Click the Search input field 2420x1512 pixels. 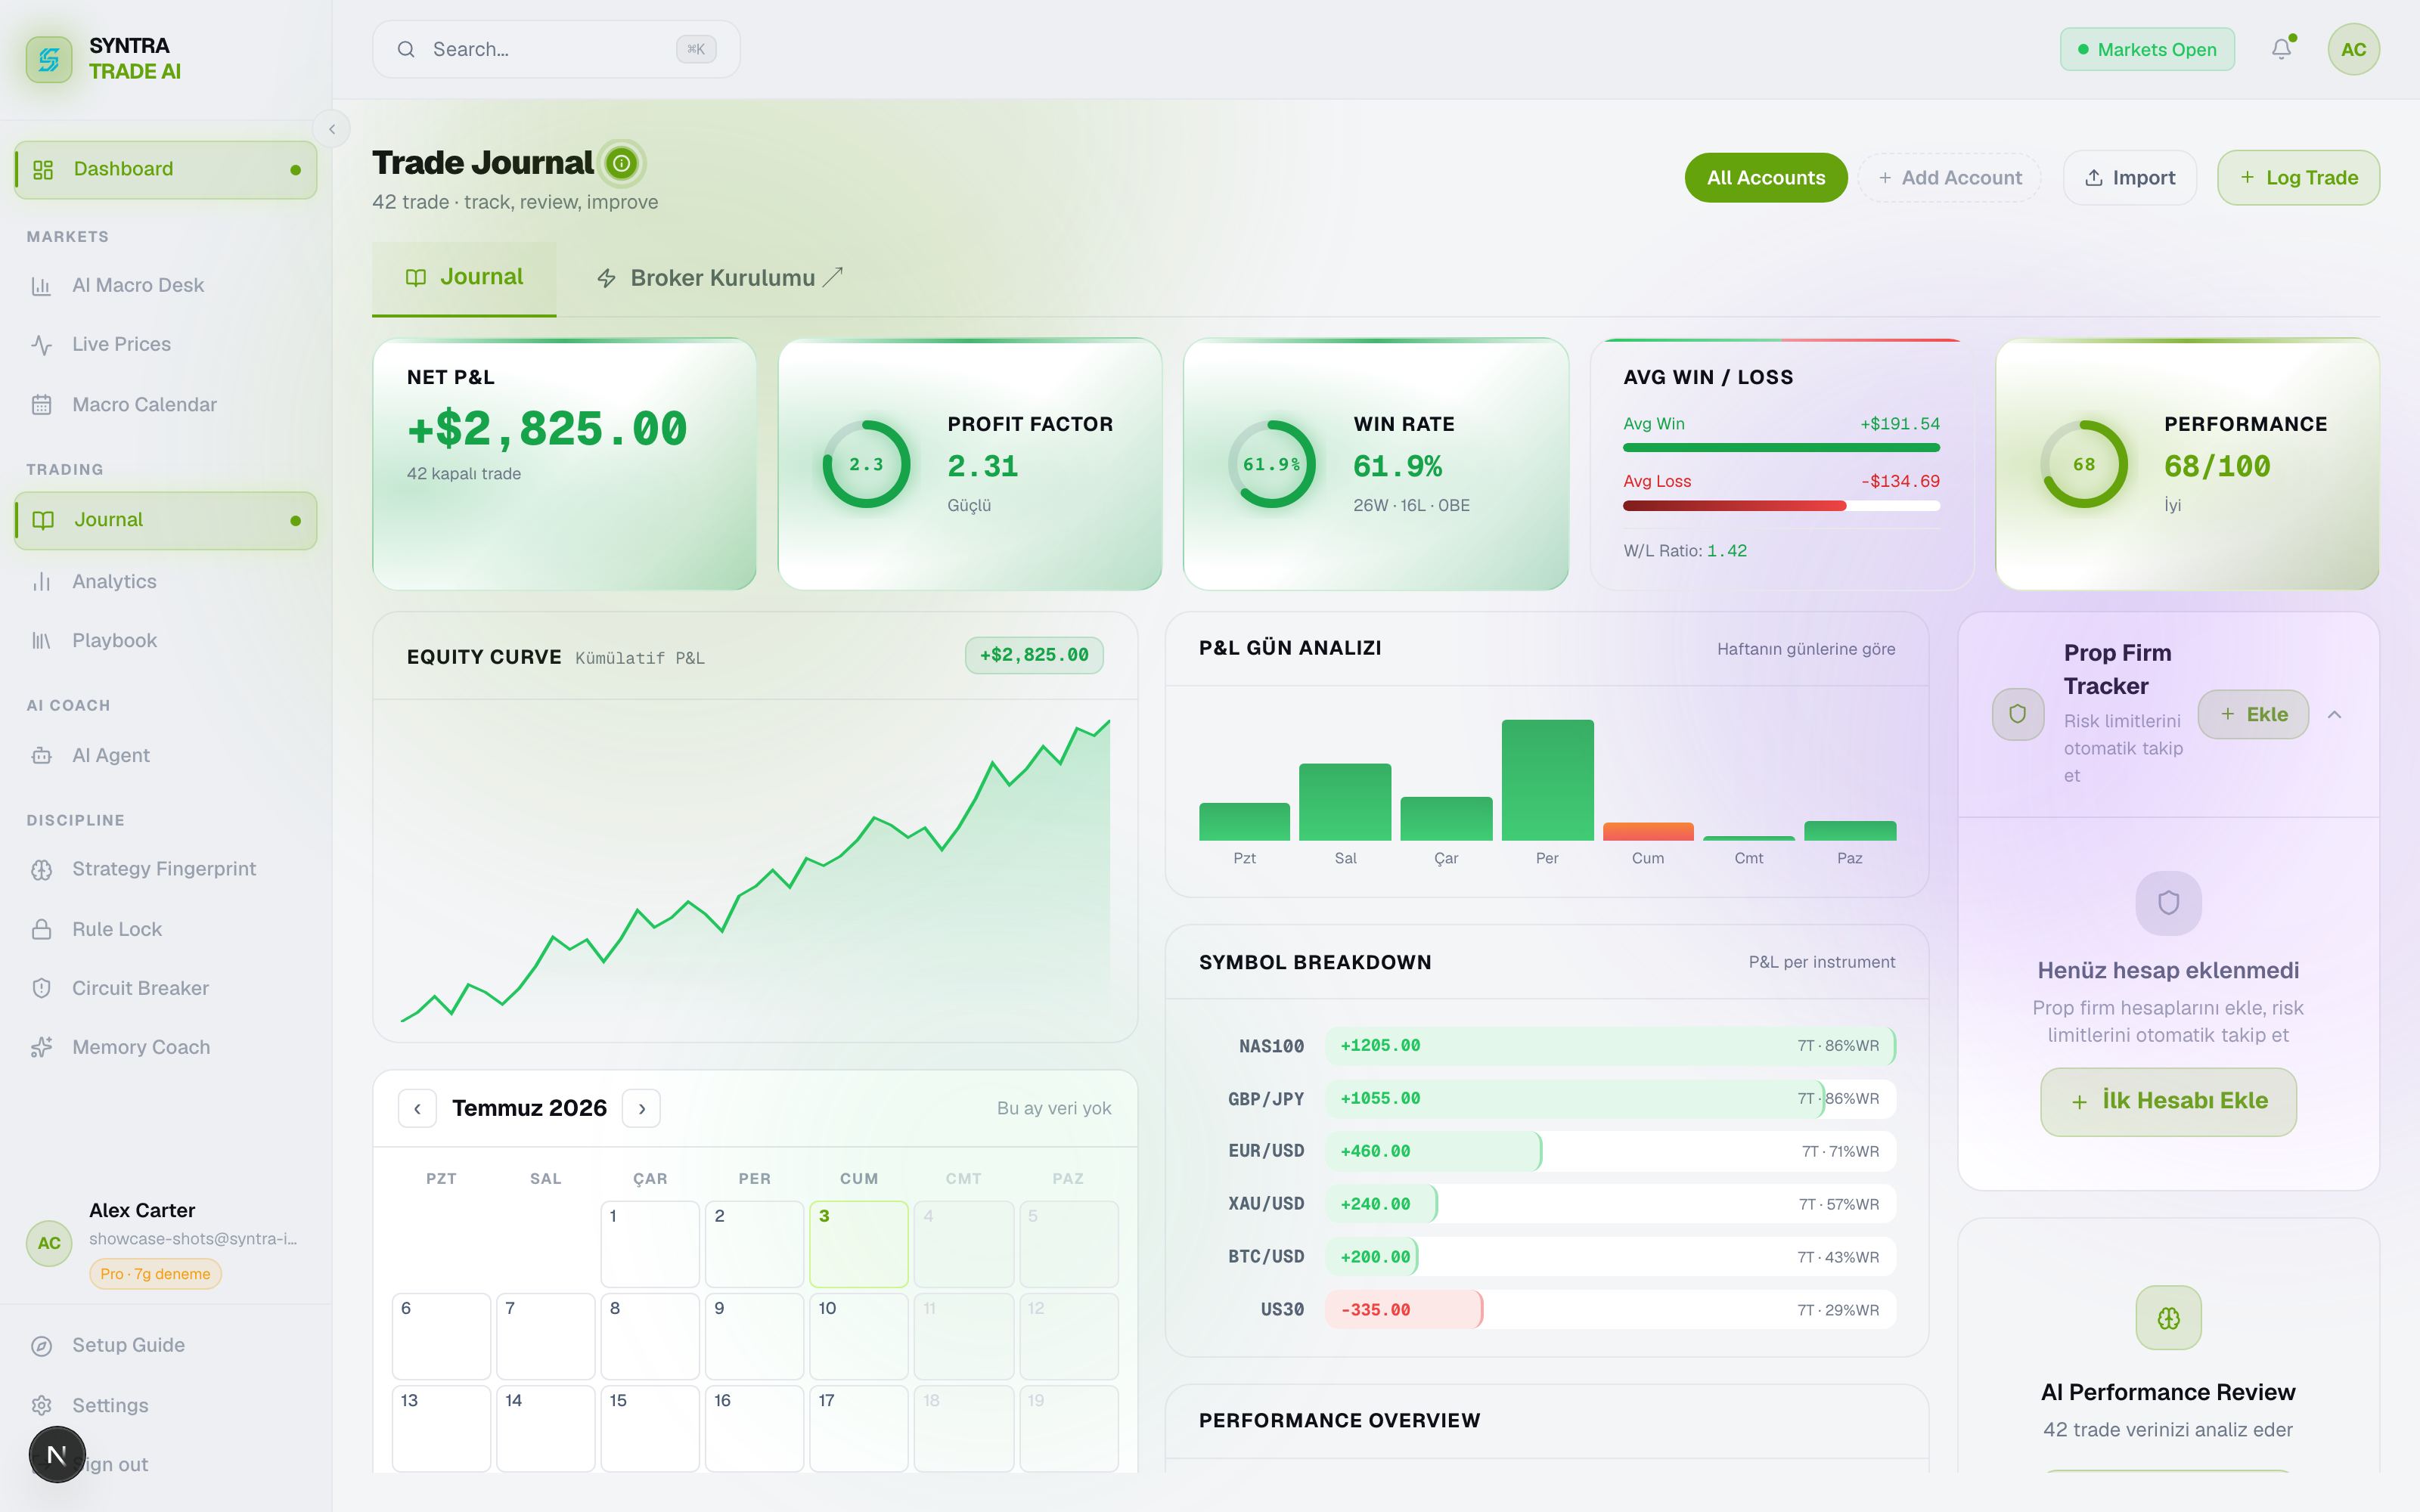tap(556, 49)
